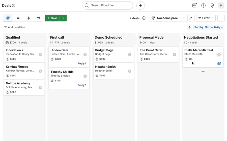Click Reply? link on Hidden Gem card

coord(82,63)
